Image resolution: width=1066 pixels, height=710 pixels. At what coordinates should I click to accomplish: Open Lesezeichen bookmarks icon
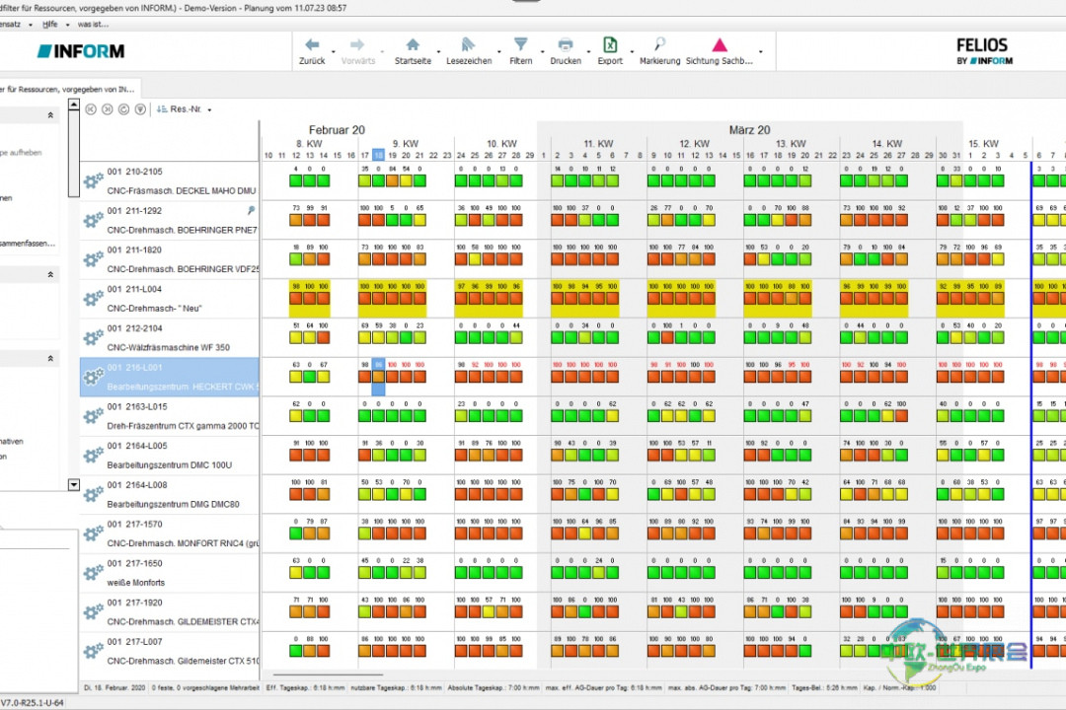point(468,45)
